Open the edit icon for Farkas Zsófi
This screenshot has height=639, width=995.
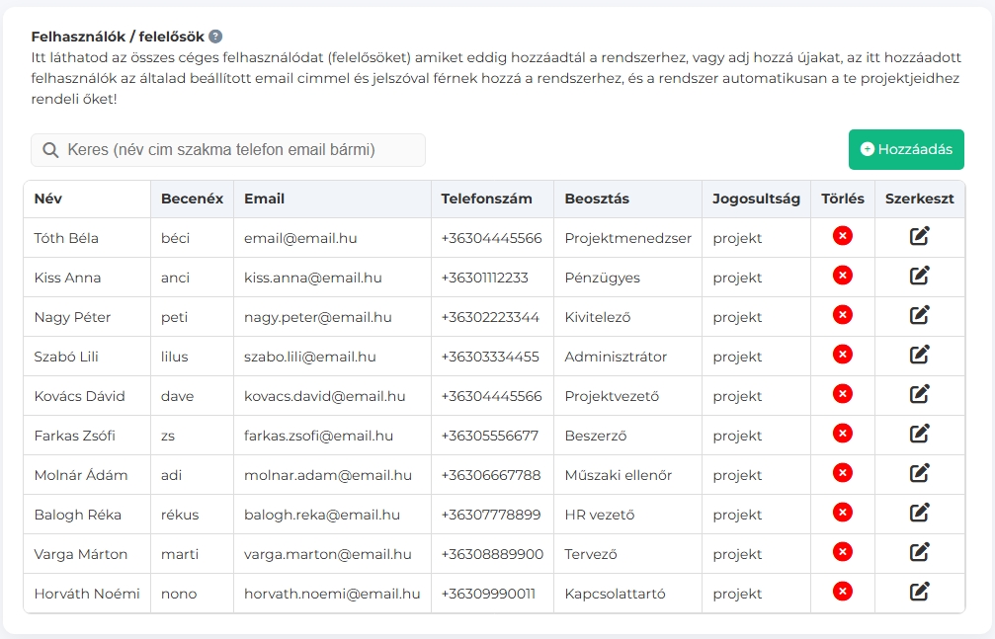point(920,434)
